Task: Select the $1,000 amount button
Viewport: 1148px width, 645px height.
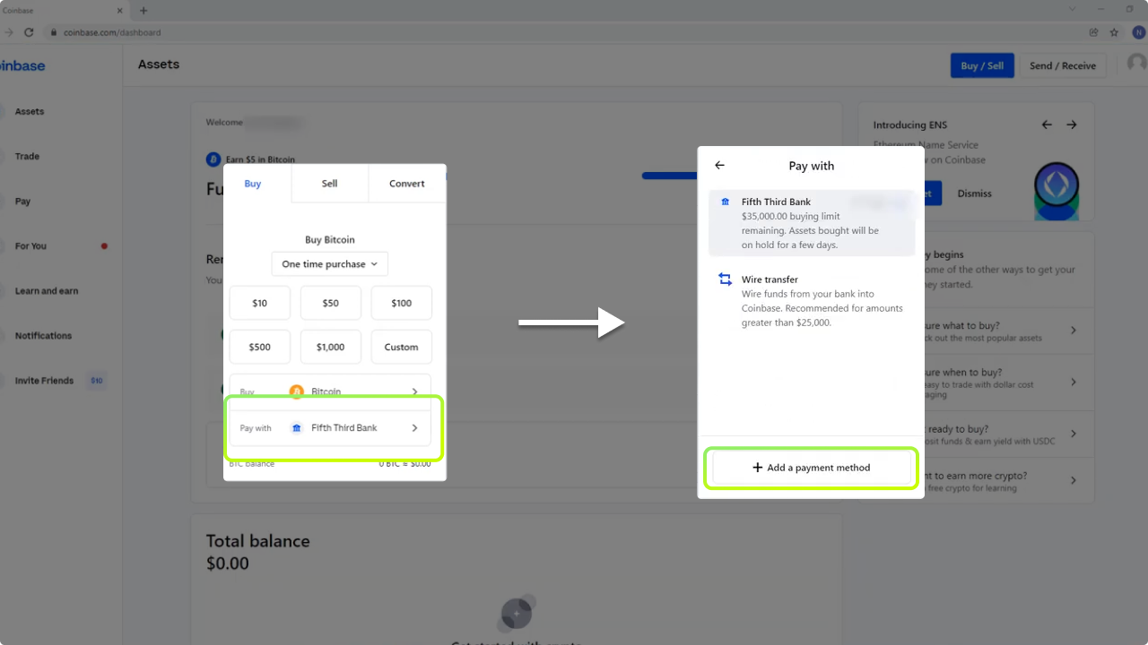Action: (330, 347)
